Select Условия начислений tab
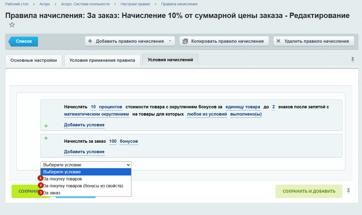 tap(170, 60)
